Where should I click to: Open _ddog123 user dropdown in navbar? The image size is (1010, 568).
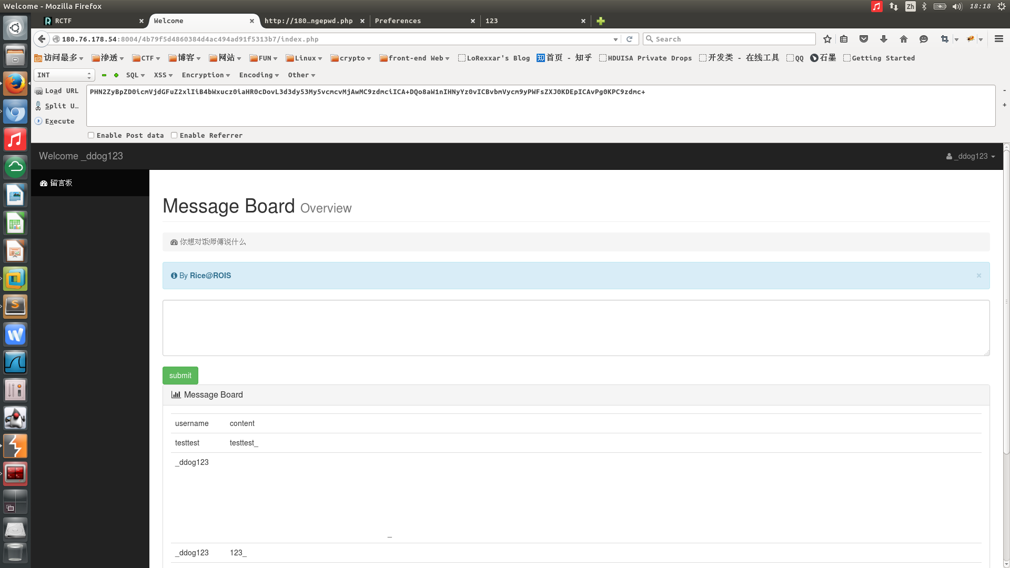click(971, 156)
